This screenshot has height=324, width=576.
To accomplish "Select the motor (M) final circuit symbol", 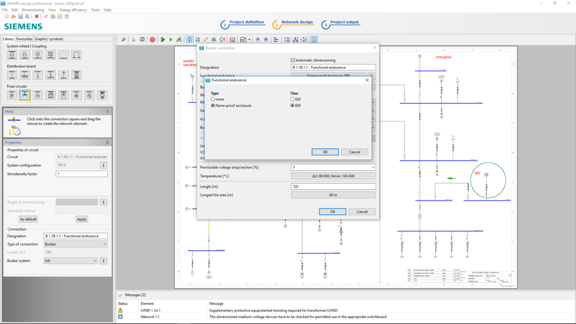I will coord(38,95).
